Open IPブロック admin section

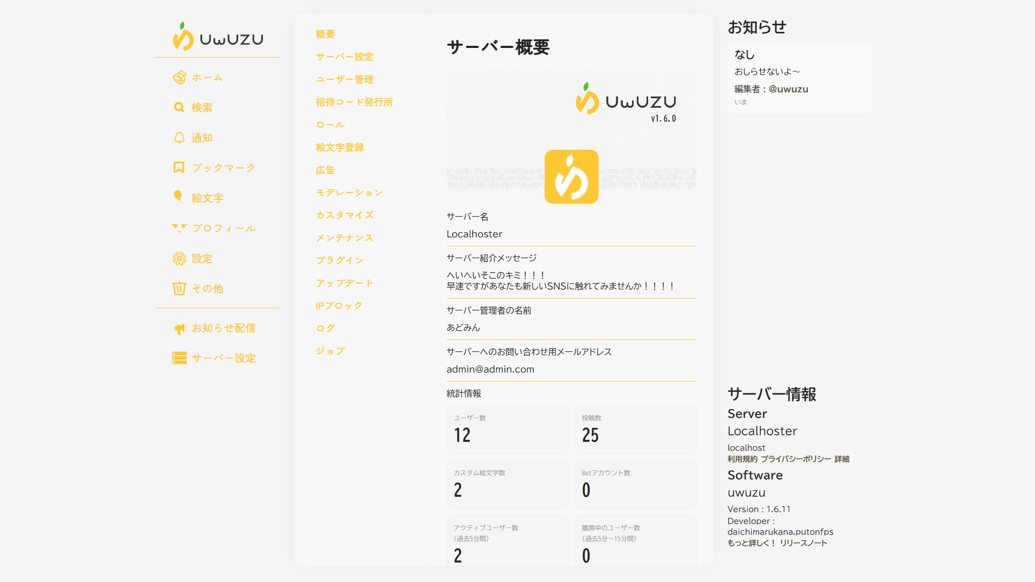(x=338, y=306)
